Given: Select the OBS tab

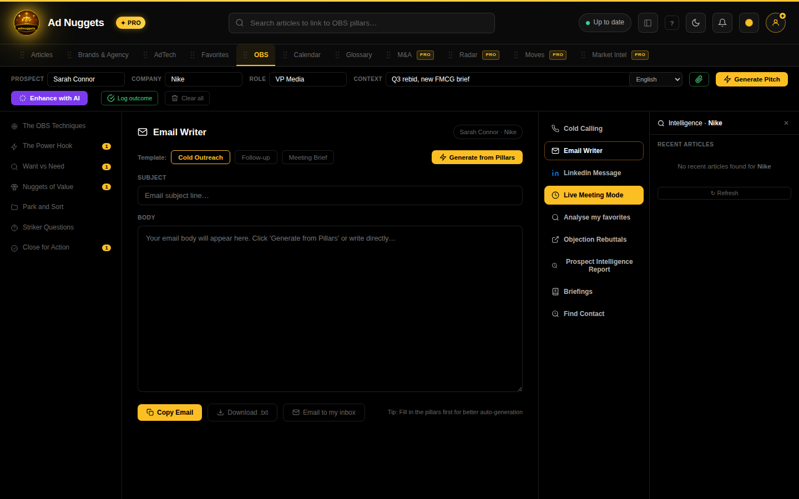Looking at the screenshot, I should [x=256, y=55].
